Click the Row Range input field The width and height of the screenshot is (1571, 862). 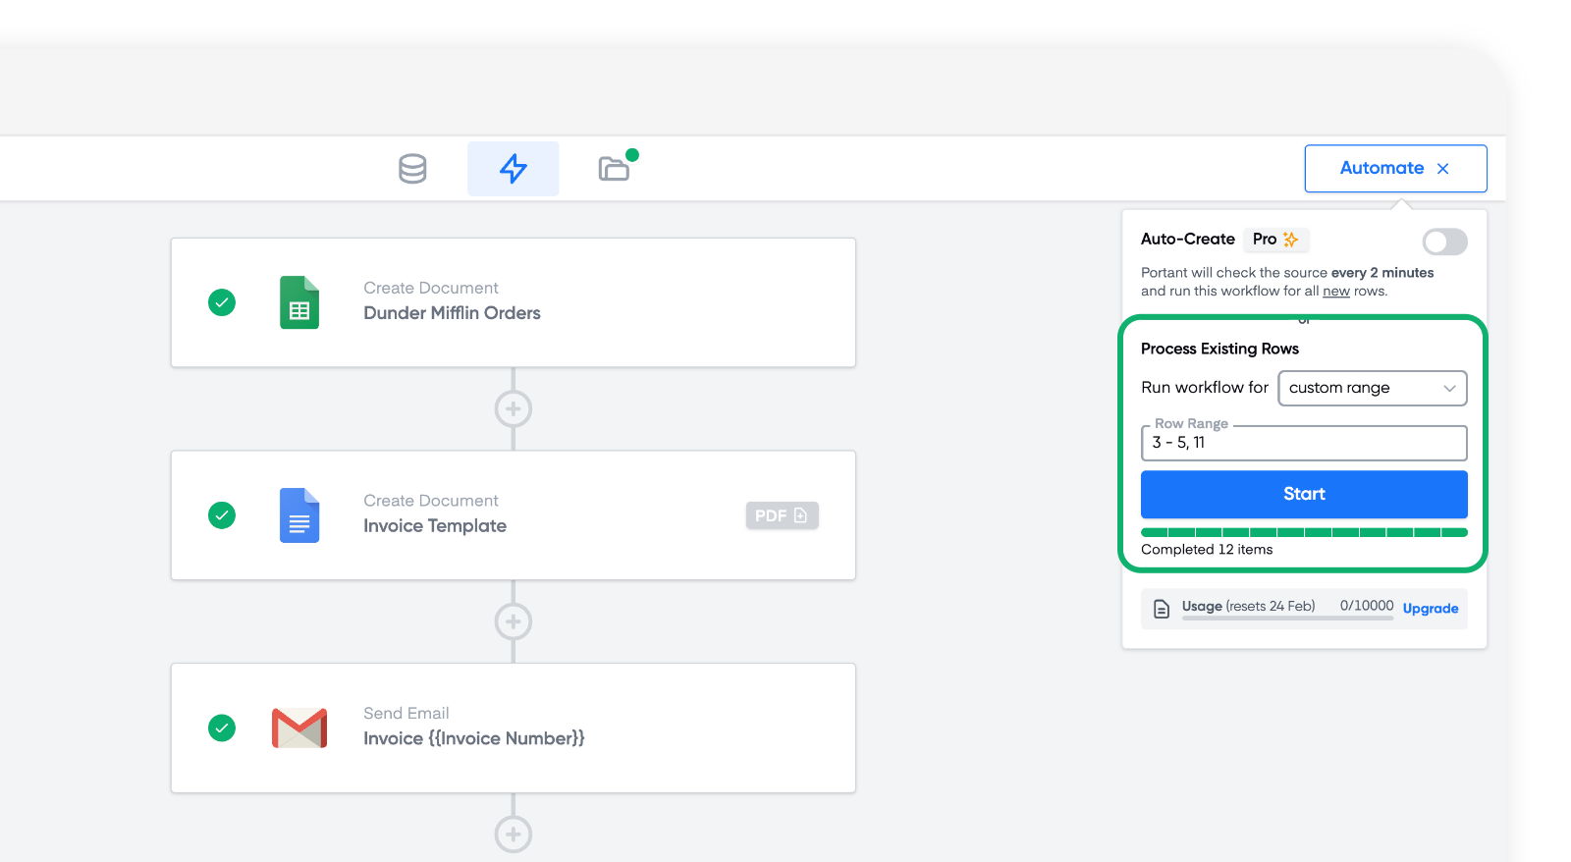tap(1303, 443)
